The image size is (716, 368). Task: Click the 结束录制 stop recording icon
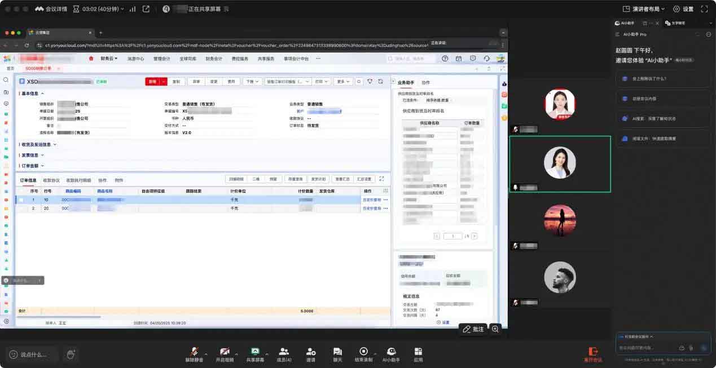[x=363, y=352]
